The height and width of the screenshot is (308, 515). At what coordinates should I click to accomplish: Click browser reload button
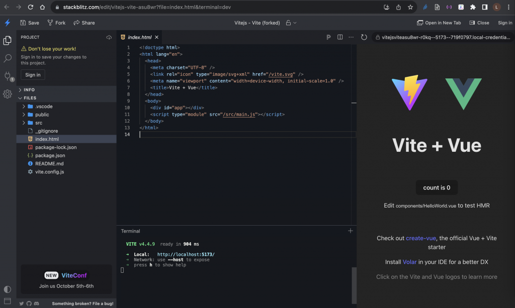[x=31, y=7]
